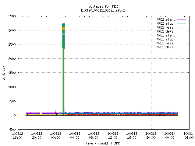Click the NPD2 start legend label
The width and height of the screenshot is (195, 146).
[x=166, y=19]
